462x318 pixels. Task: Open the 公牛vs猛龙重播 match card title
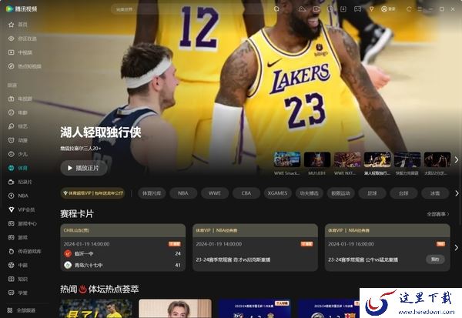pyautogui.click(x=363, y=259)
